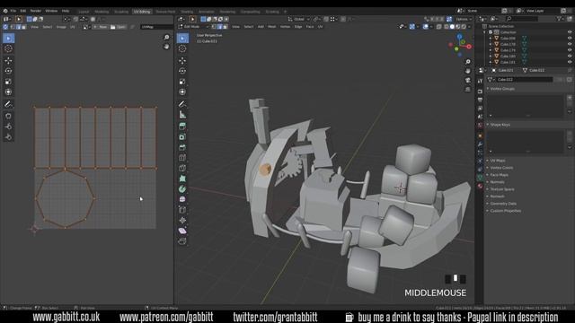Screen dimensions: 575x323
Task: Open the Global transform orientation dropdown
Action: [x=299, y=19]
